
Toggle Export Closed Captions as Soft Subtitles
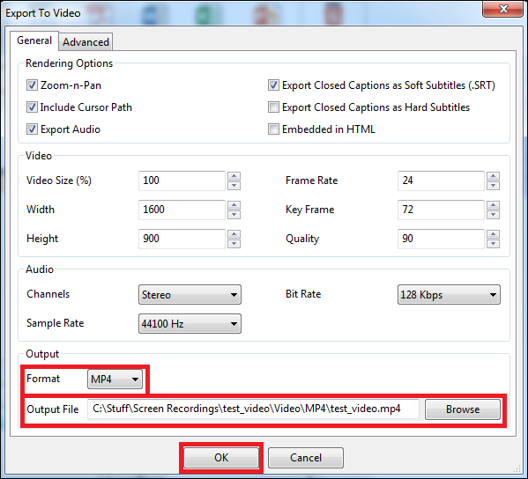273,85
